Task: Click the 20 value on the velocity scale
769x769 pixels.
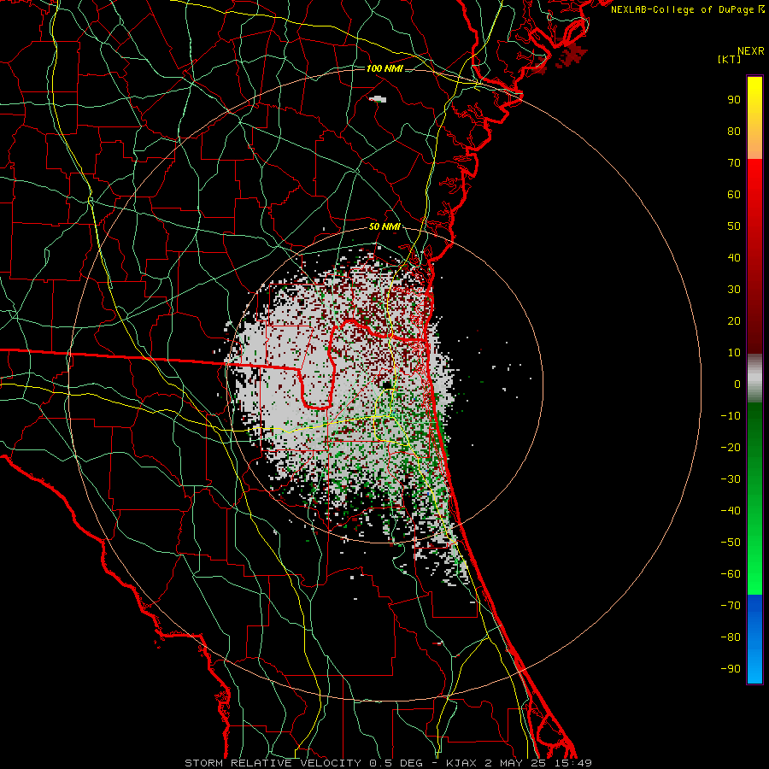Action: pos(734,321)
